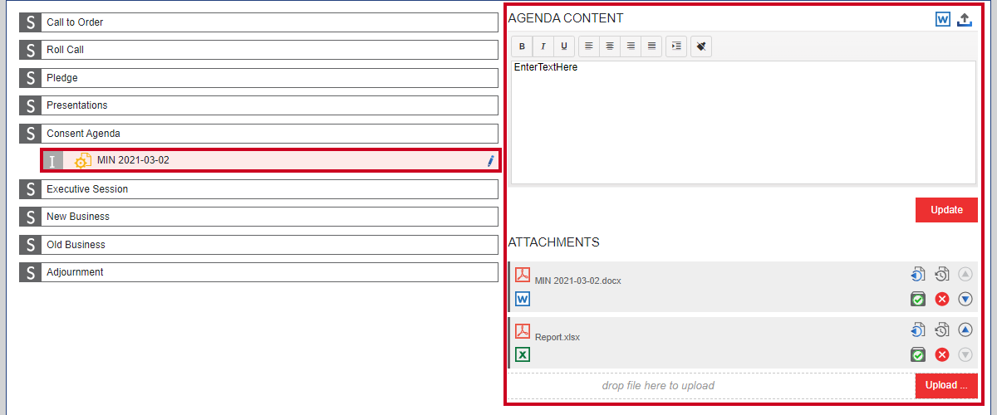Select the Consent Agenda section
Image resolution: width=997 pixels, height=415 pixels.
coord(258,134)
